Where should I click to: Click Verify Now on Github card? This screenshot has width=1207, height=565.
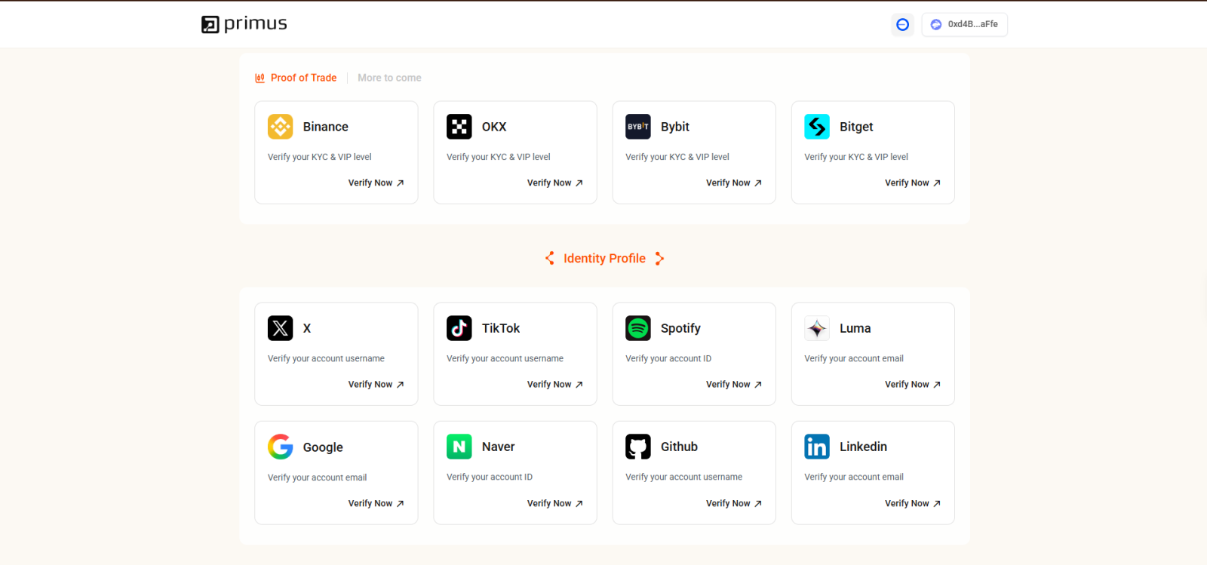[x=733, y=503]
